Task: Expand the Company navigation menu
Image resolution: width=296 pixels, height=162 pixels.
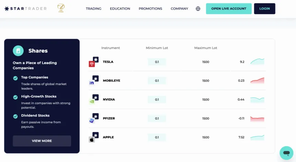Action: 179,9
